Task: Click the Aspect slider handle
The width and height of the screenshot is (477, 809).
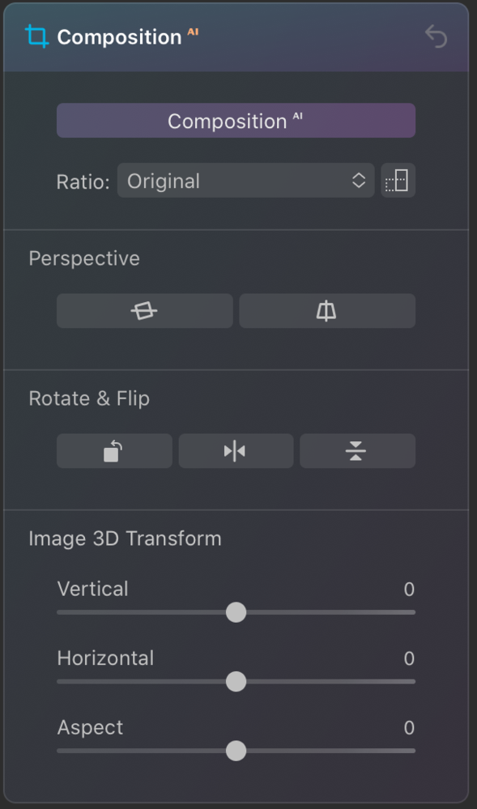Action: (x=236, y=751)
